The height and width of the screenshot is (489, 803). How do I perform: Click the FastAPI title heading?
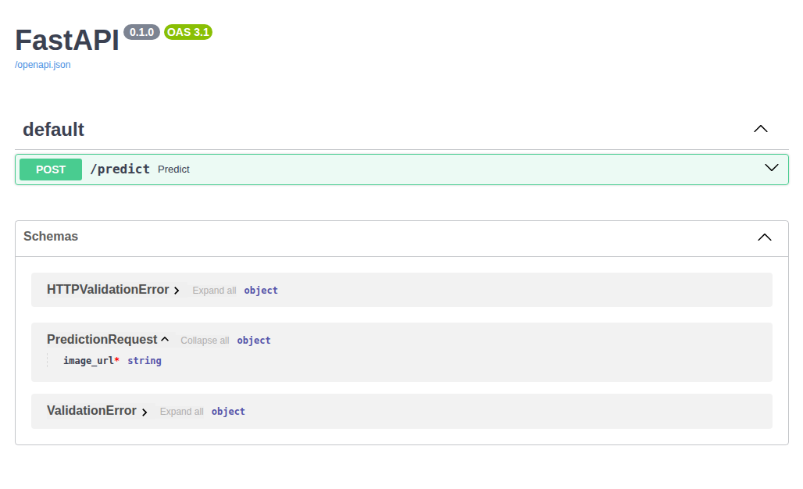67,40
